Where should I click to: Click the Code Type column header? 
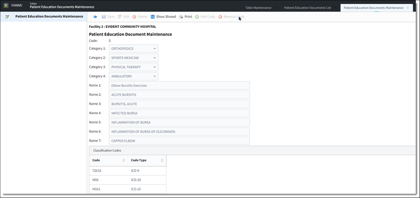tap(147, 160)
